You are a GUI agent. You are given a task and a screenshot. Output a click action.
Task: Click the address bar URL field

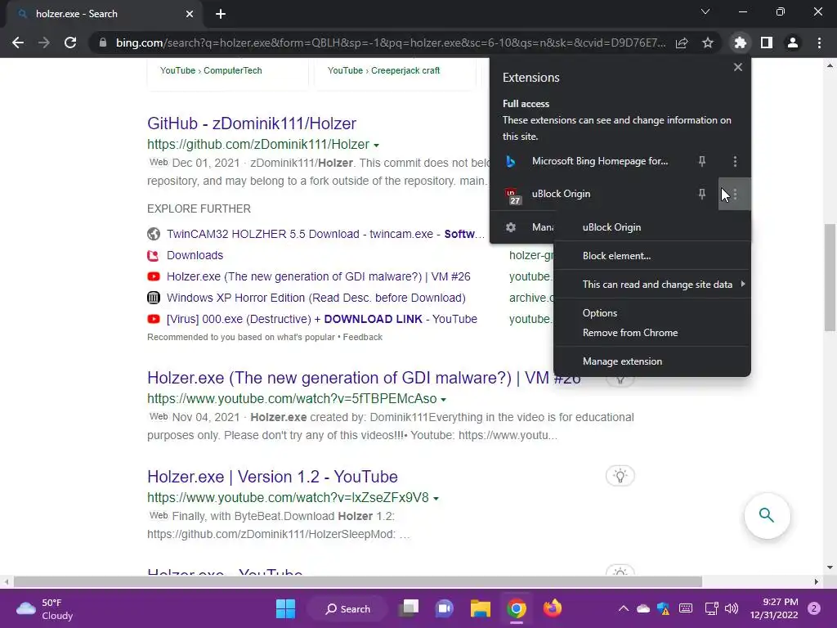391,43
